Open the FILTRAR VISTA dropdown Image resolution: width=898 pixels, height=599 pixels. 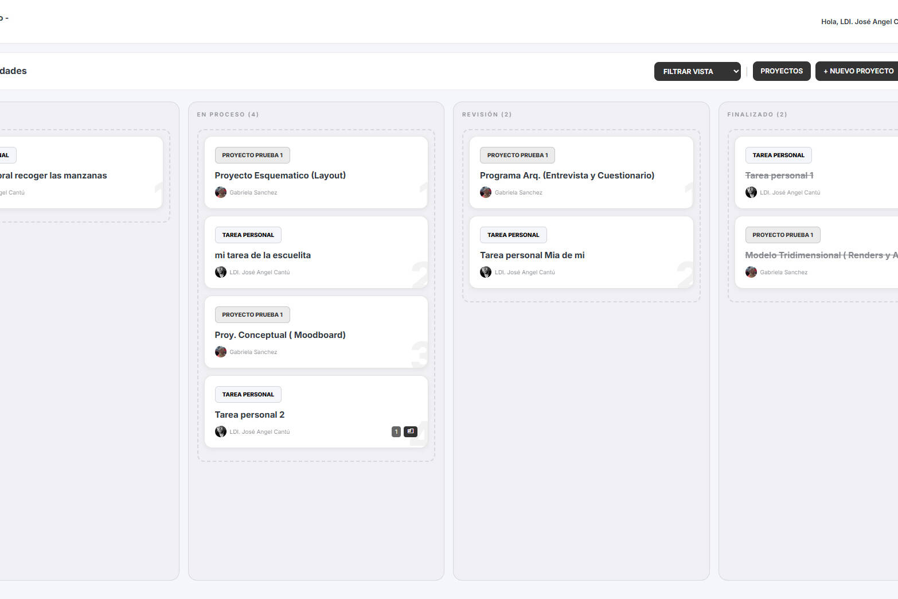point(697,72)
